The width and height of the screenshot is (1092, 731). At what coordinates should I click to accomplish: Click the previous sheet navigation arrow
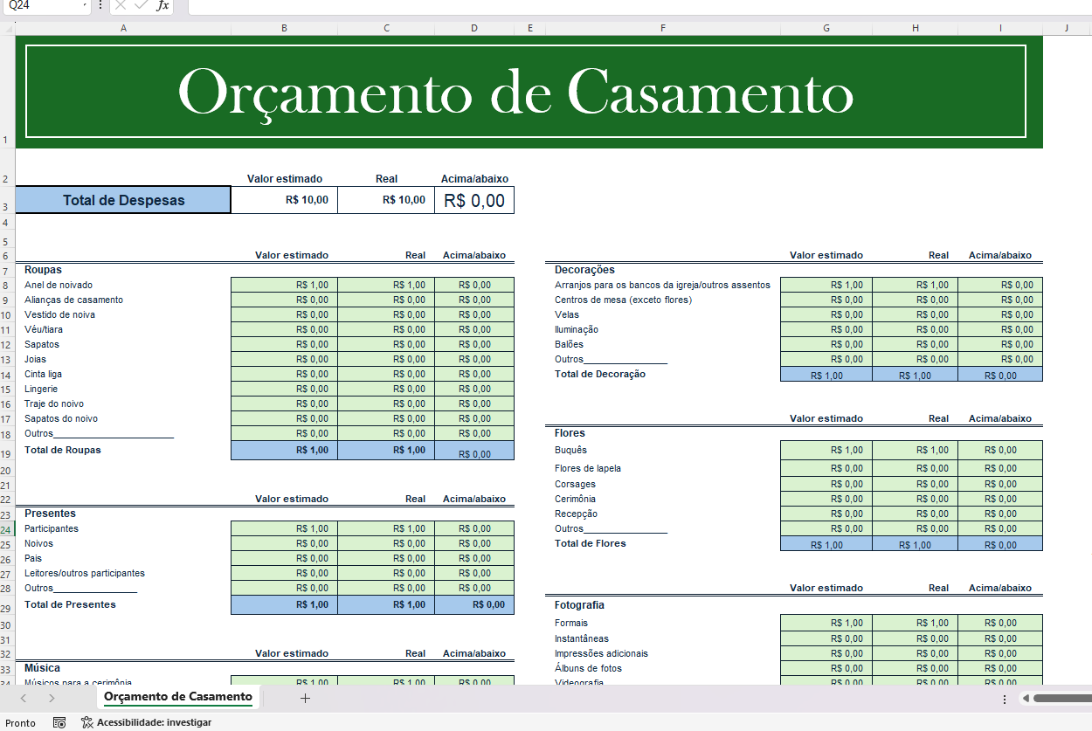24,698
